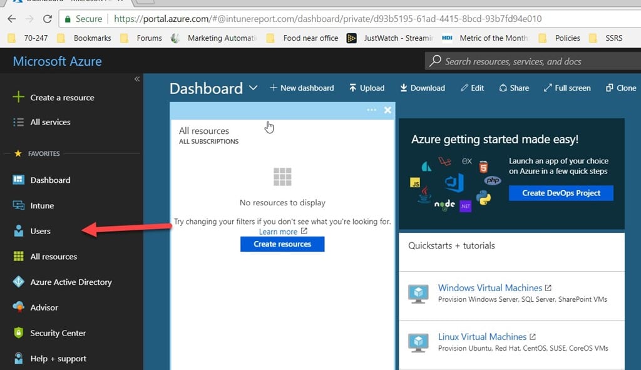Open the Metric of the Month HDI icon
641x370 pixels.
coord(447,38)
